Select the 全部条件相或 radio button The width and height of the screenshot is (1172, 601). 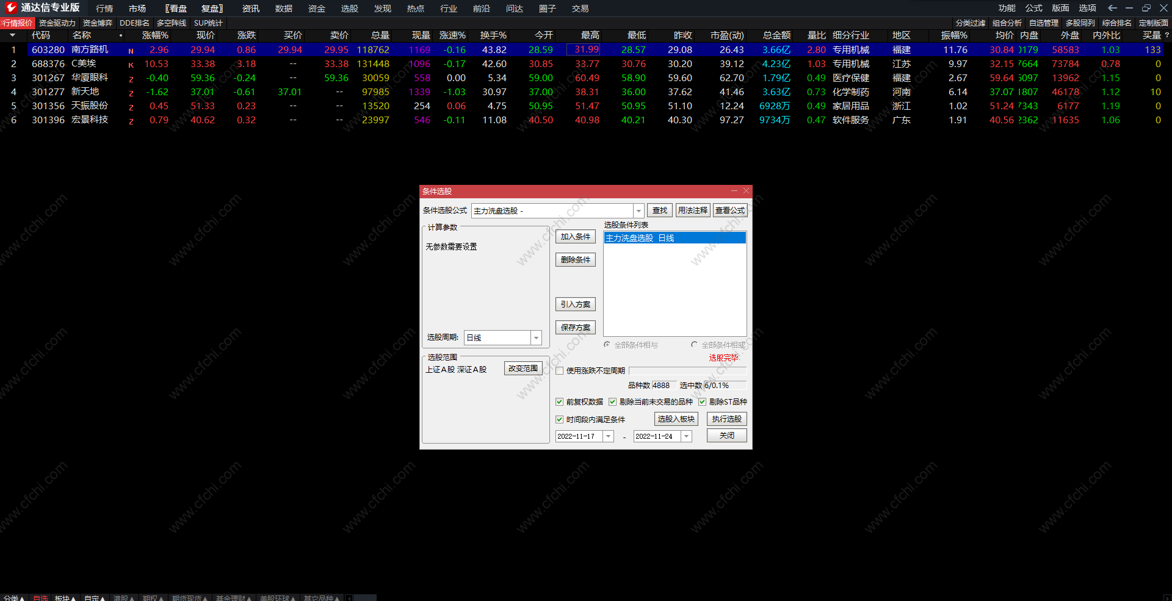click(695, 345)
